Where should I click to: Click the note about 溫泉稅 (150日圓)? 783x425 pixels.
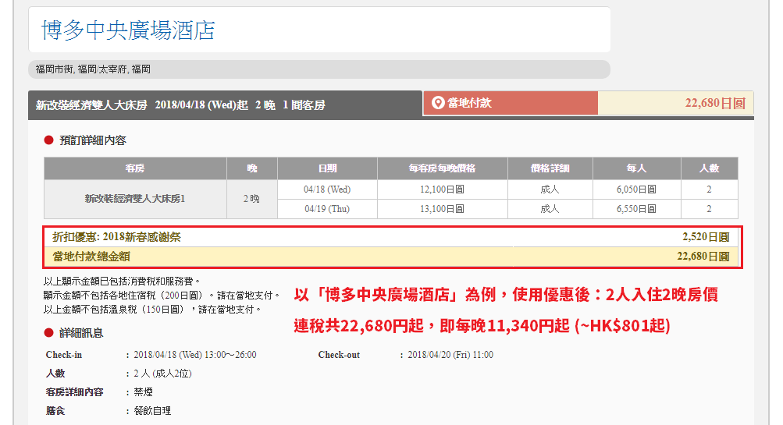click(152, 310)
